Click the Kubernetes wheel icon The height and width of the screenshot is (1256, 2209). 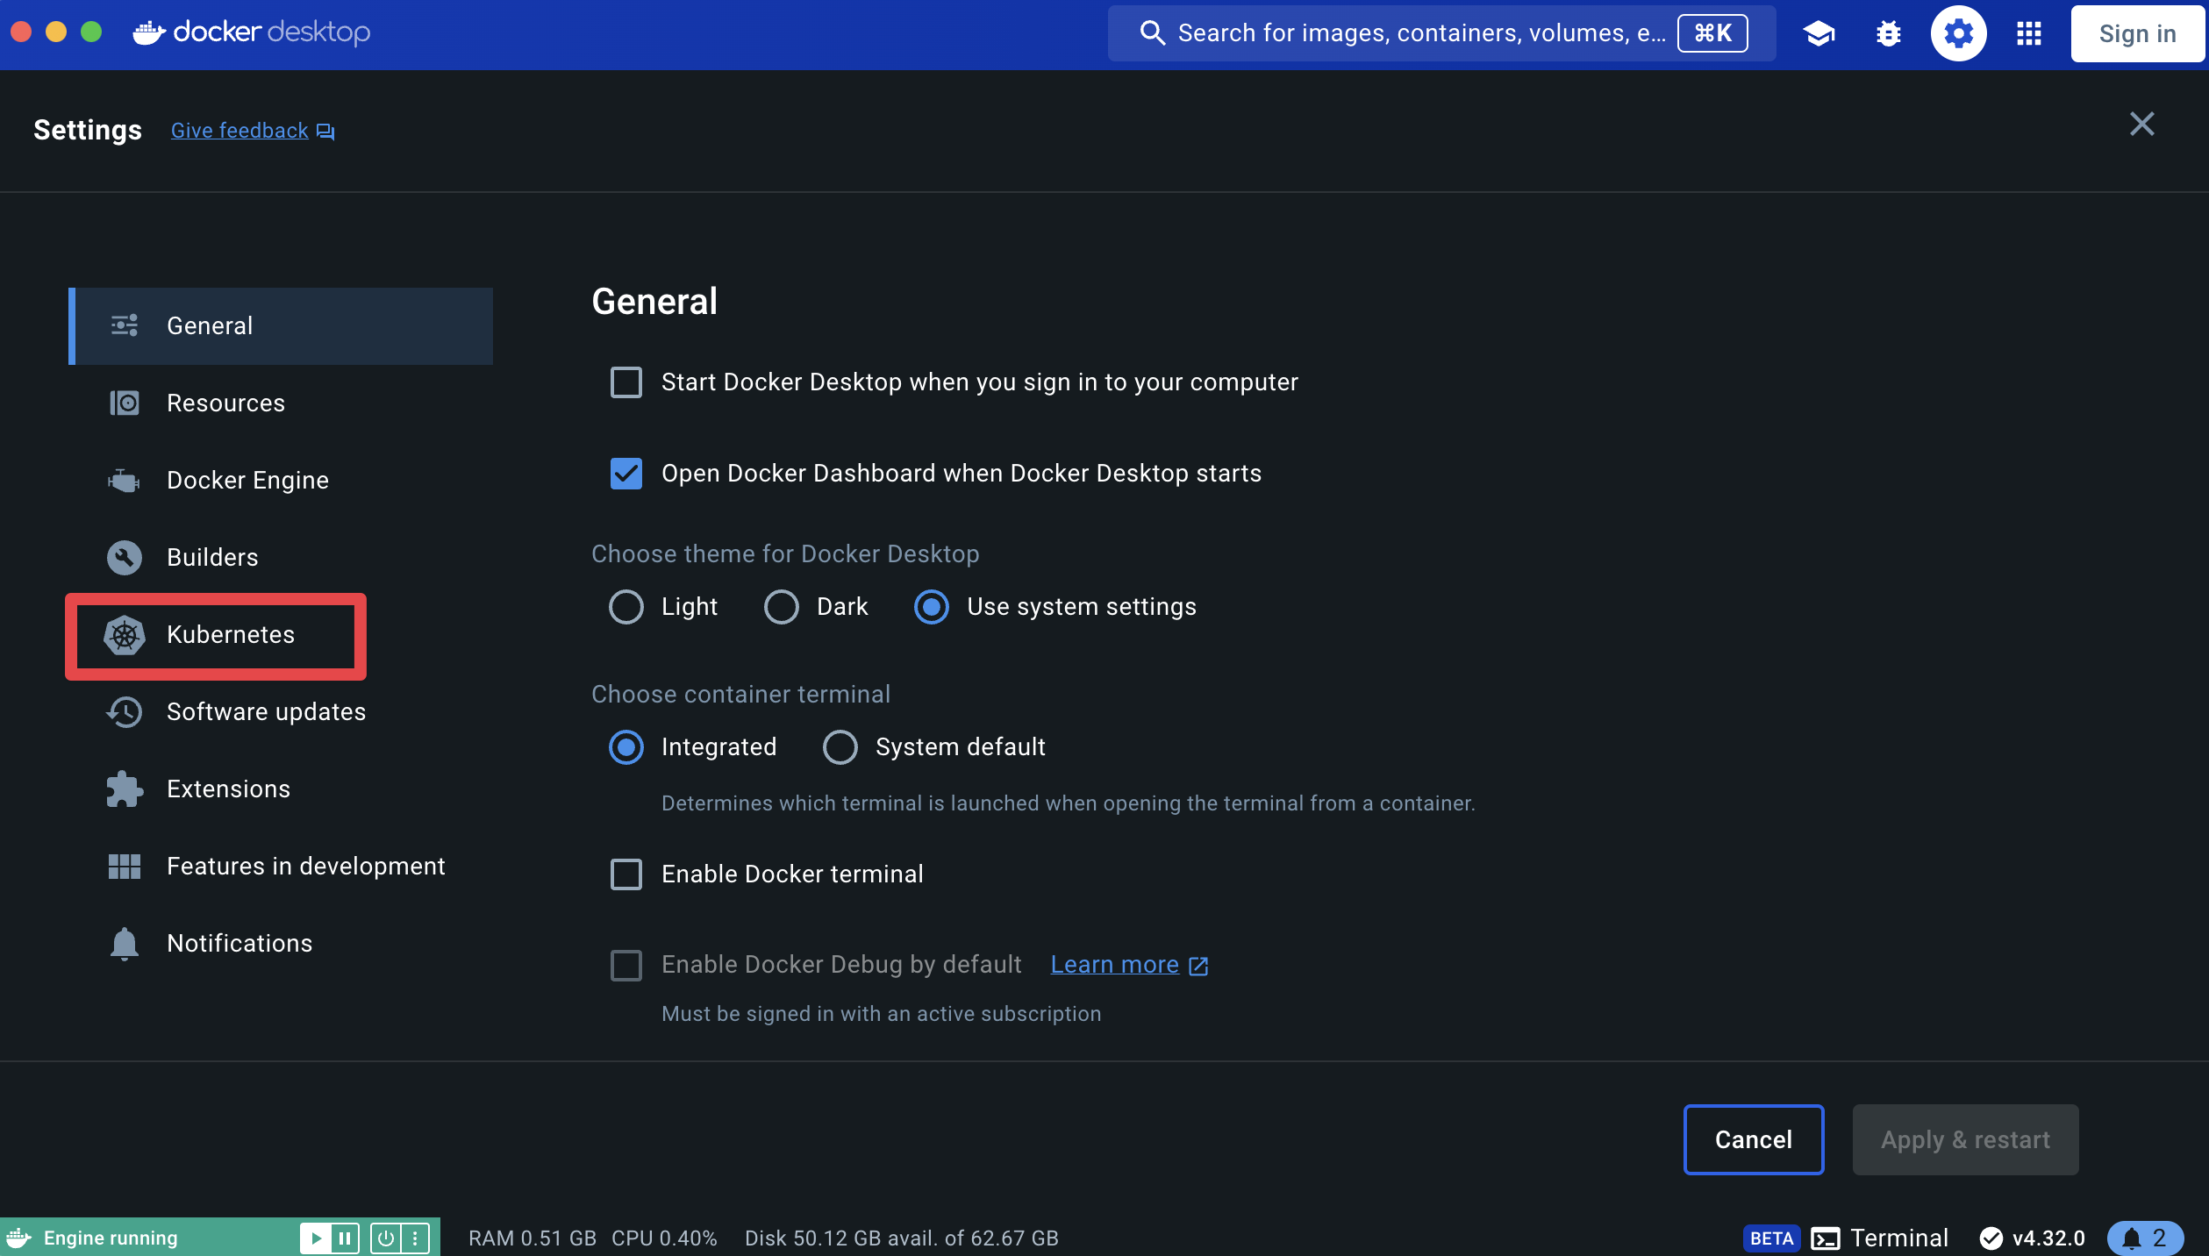tap(124, 635)
